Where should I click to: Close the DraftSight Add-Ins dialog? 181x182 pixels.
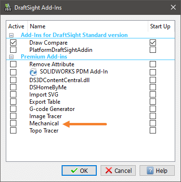tap(173, 7)
